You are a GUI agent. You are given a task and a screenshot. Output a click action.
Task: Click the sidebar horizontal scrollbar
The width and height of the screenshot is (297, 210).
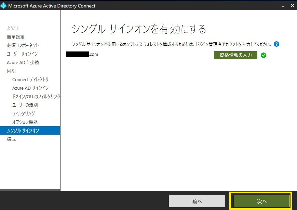pyautogui.click(x=30, y=190)
